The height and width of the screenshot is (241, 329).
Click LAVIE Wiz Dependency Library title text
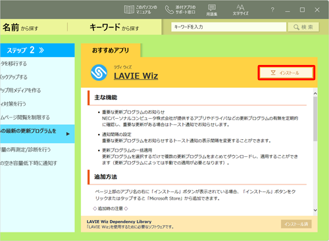pyautogui.click(x=119, y=221)
